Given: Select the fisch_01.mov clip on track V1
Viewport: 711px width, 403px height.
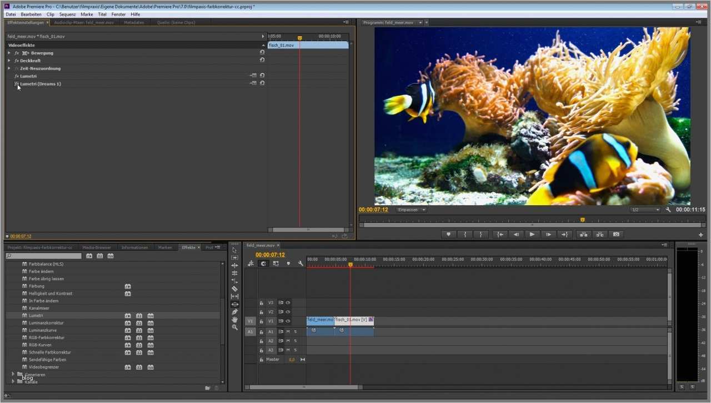Looking at the screenshot, I should click(353, 320).
